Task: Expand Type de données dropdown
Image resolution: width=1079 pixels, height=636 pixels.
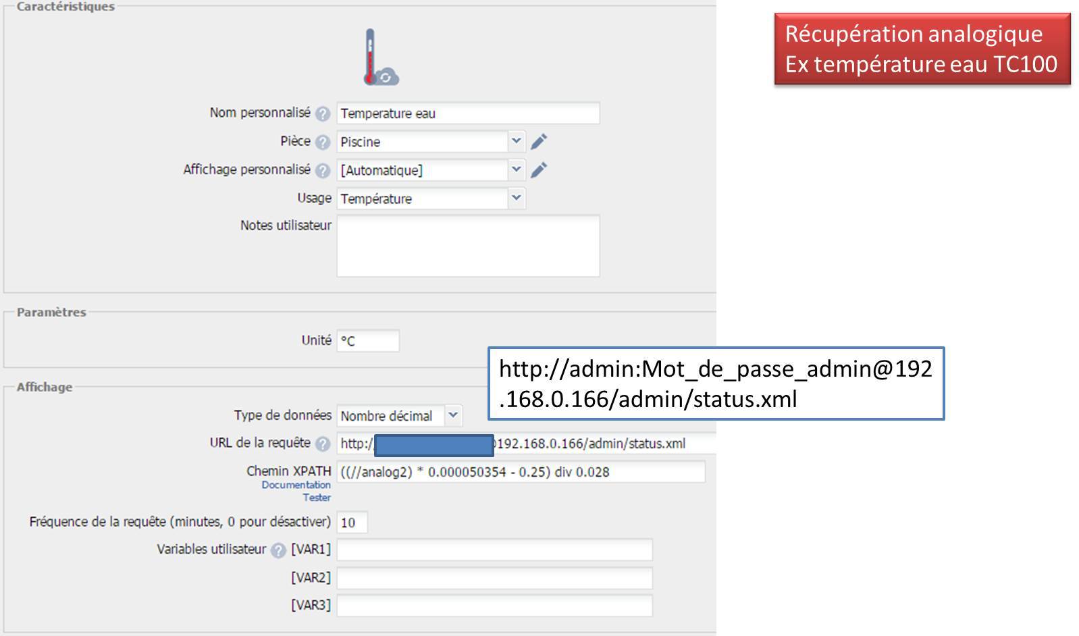Action: point(453,416)
